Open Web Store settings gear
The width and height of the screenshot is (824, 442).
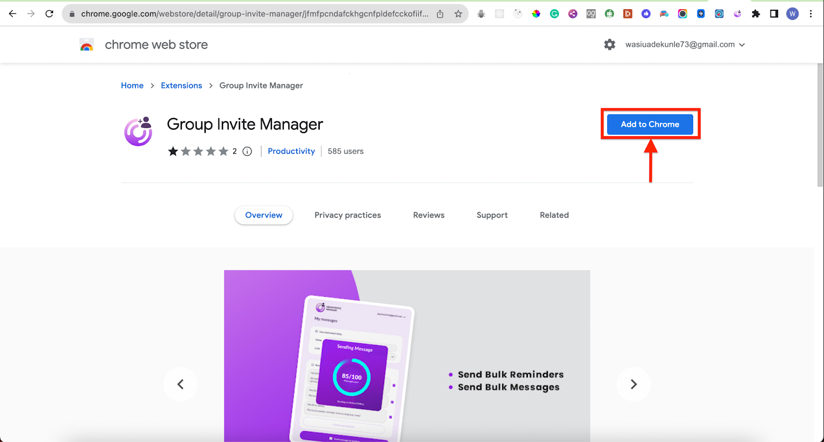[x=610, y=45]
